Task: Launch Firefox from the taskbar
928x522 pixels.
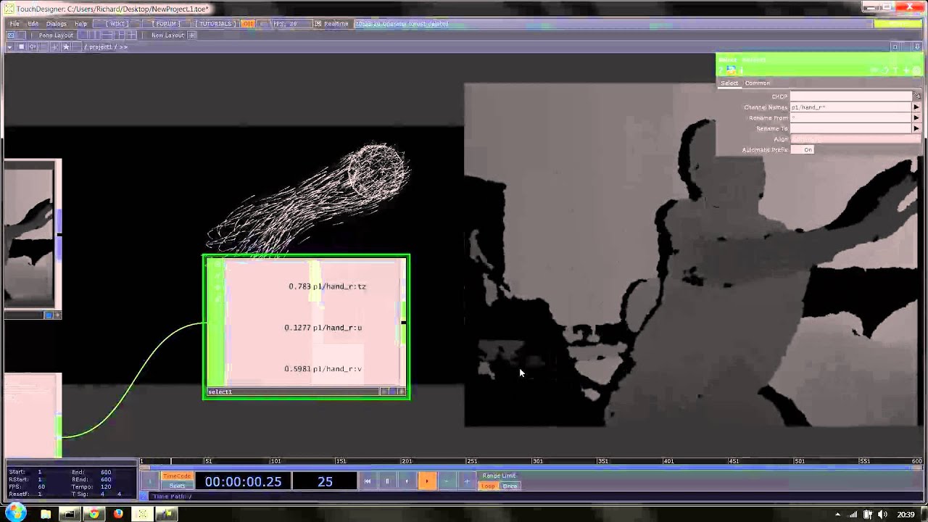Action: 118,514
